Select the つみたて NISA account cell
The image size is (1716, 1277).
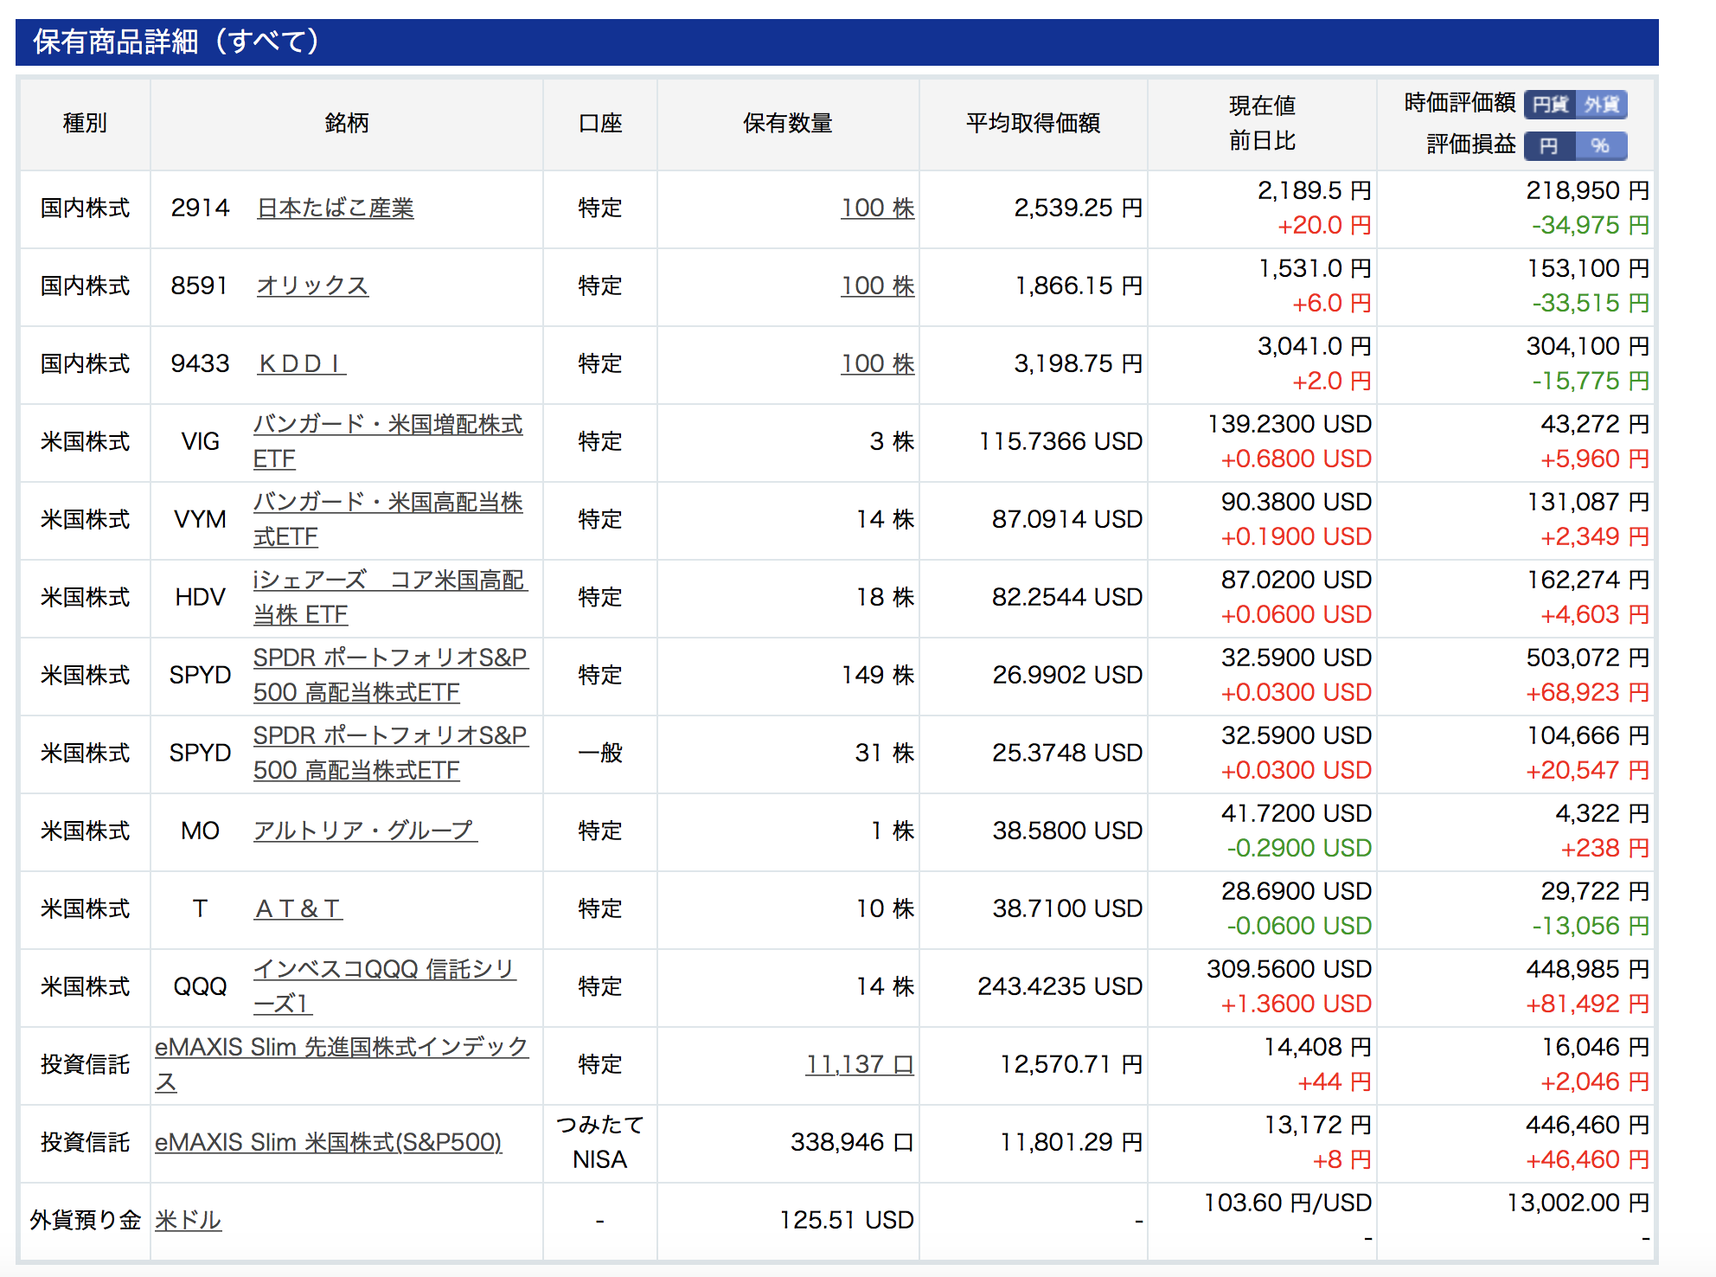point(600,1143)
